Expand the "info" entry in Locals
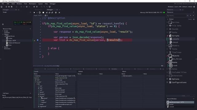The image size is (197, 110). (x=36, y=80)
